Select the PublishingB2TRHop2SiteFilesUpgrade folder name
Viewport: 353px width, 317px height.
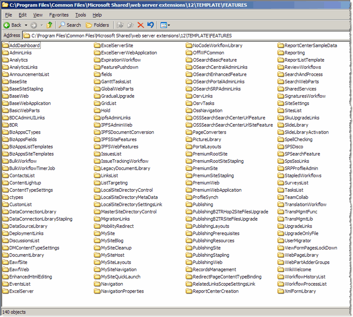(x=231, y=212)
